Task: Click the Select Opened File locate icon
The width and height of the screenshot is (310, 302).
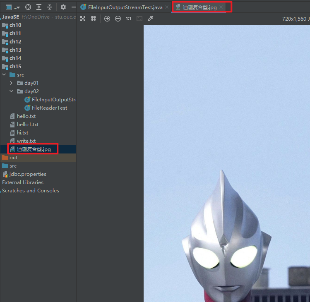Action: (28, 7)
